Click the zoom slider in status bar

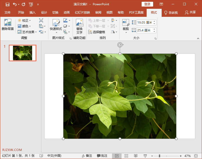click(159, 156)
